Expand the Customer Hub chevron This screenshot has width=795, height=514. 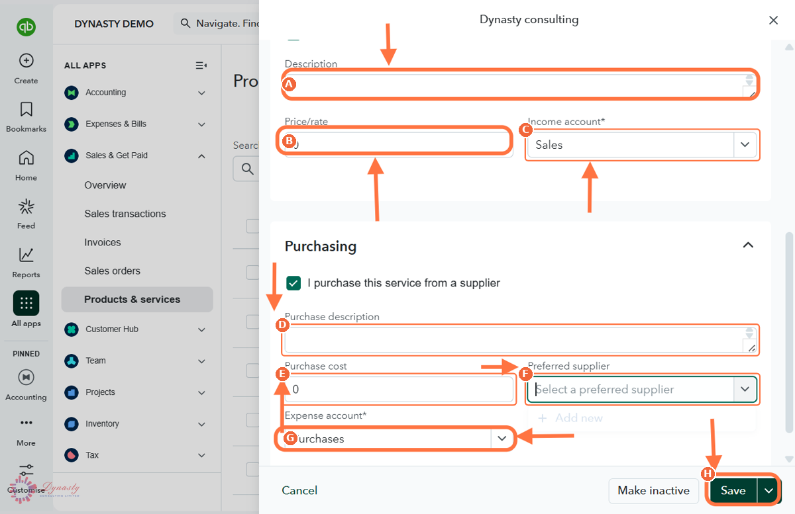(x=201, y=329)
